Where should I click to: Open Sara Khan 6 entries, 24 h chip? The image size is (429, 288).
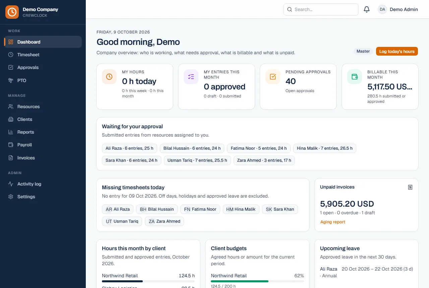[x=131, y=160]
